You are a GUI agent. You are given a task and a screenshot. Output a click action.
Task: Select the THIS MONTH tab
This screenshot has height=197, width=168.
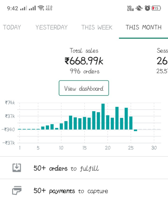[x=143, y=27]
